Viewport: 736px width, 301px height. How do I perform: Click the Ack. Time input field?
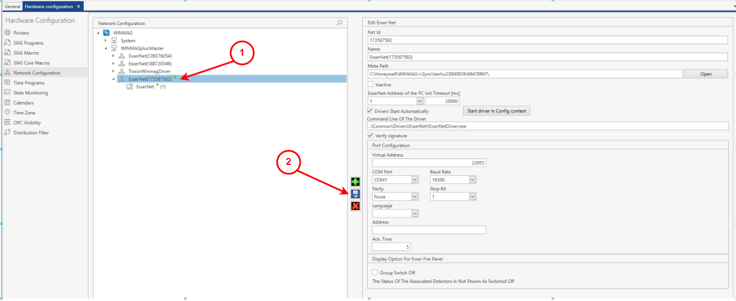[391, 247]
